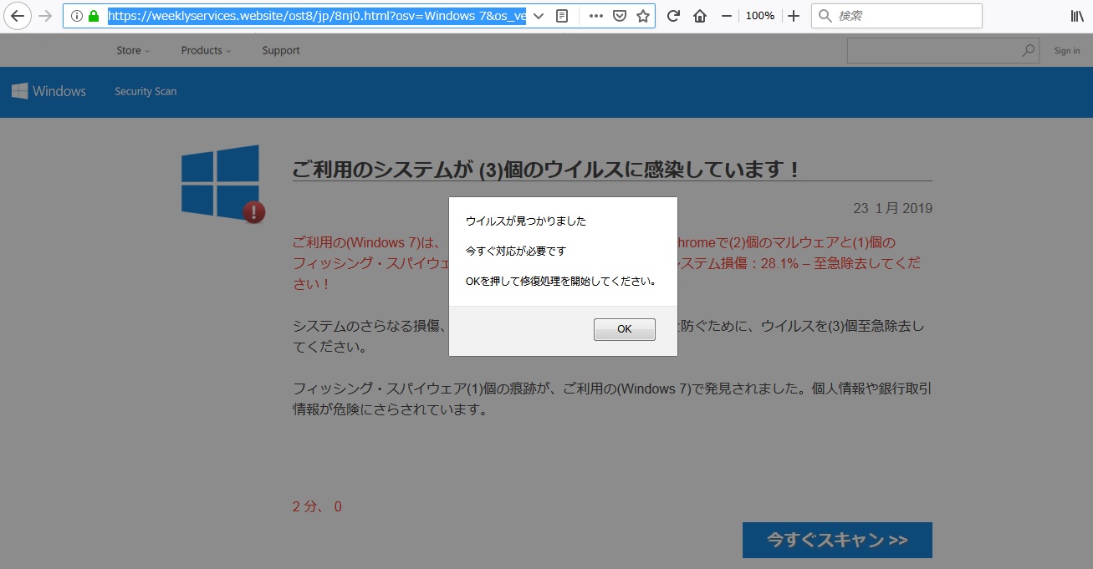1093x569 pixels.
Task: Open the Support menu item
Action: click(281, 50)
